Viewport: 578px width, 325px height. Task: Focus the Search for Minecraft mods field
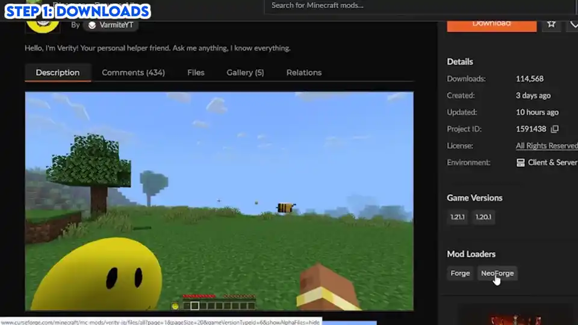418,7
